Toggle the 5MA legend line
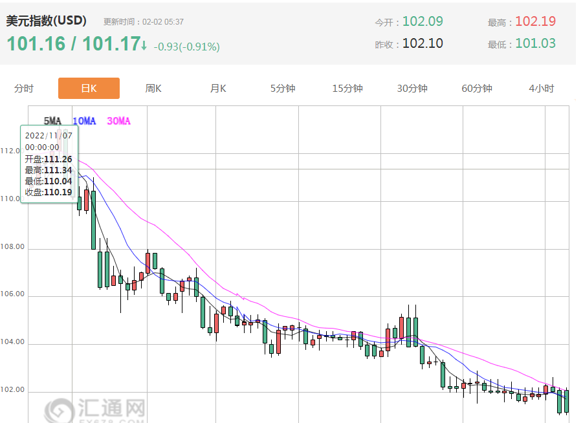The height and width of the screenshot is (423, 583). (52, 121)
